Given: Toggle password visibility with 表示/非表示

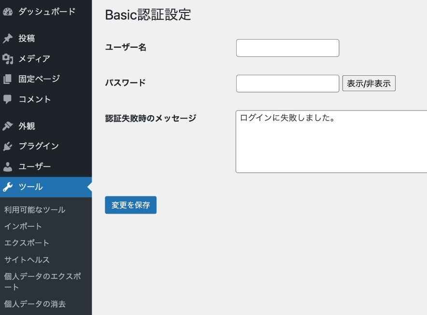Looking at the screenshot, I should point(369,83).
